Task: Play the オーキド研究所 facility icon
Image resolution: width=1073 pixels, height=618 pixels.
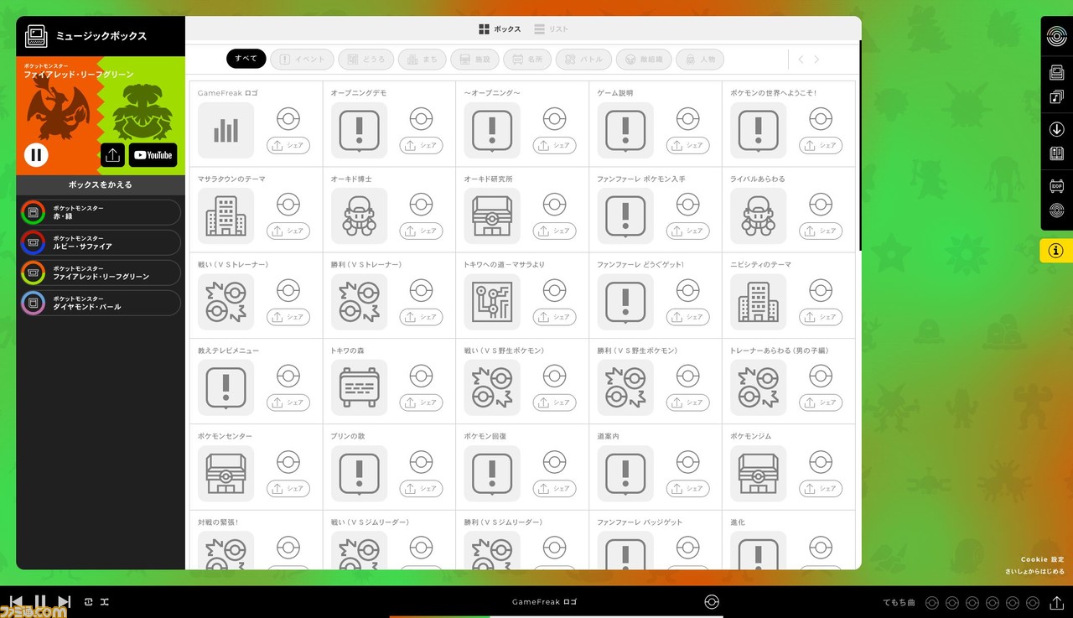Action: [492, 216]
